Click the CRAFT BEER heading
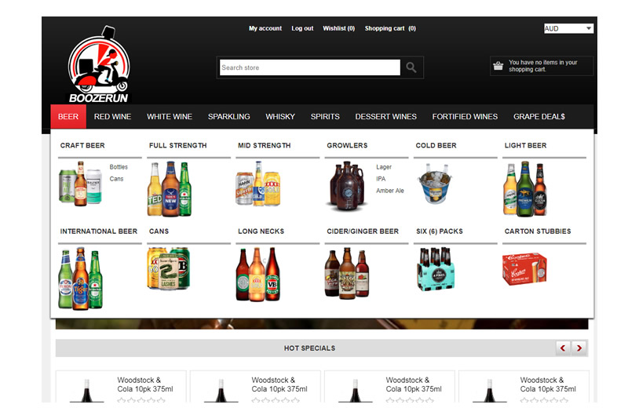Screen dimensions: 628x419 82,145
